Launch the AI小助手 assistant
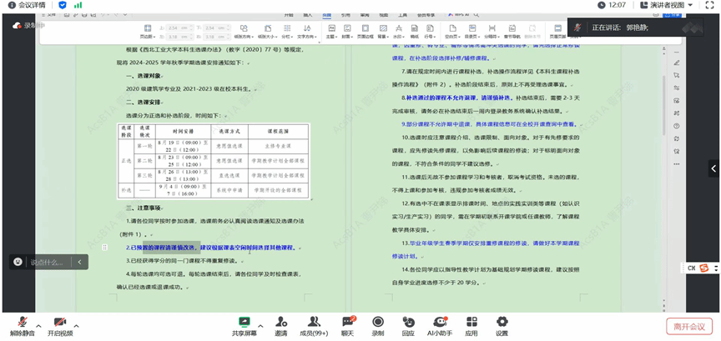Viewport: 721px width, 341px height. pyautogui.click(x=439, y=325)
